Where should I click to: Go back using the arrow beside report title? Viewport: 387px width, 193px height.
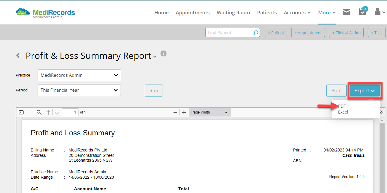point(18,56)
